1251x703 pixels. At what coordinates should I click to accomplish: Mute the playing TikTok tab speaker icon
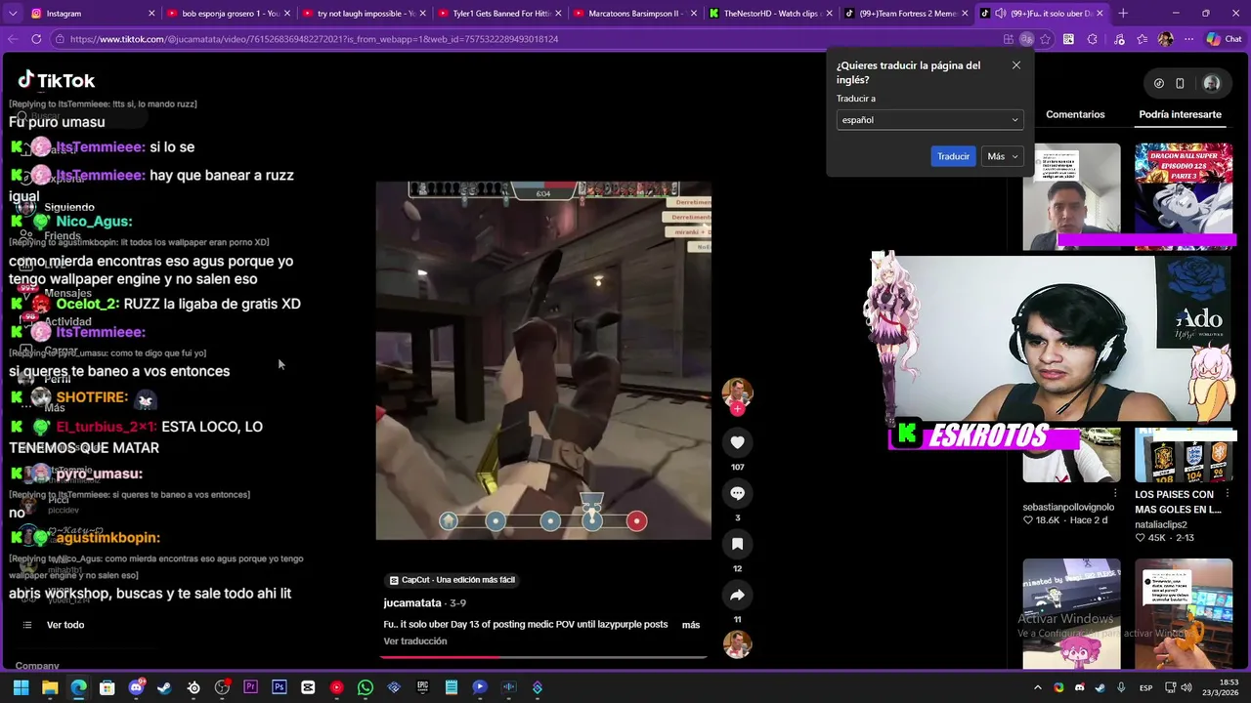1000,14
